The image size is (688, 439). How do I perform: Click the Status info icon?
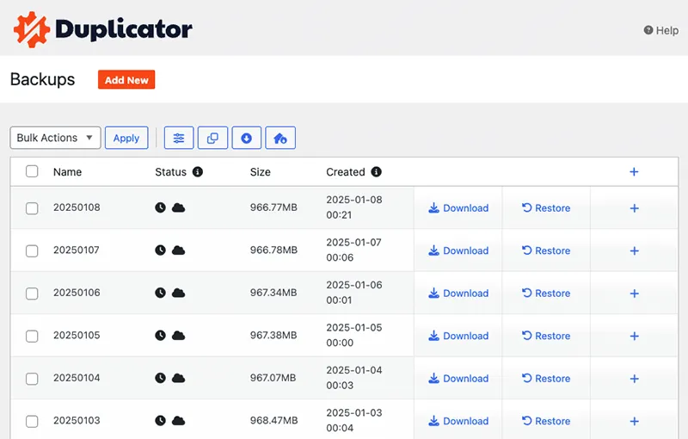pyautogui.click(x=198, y=171)
